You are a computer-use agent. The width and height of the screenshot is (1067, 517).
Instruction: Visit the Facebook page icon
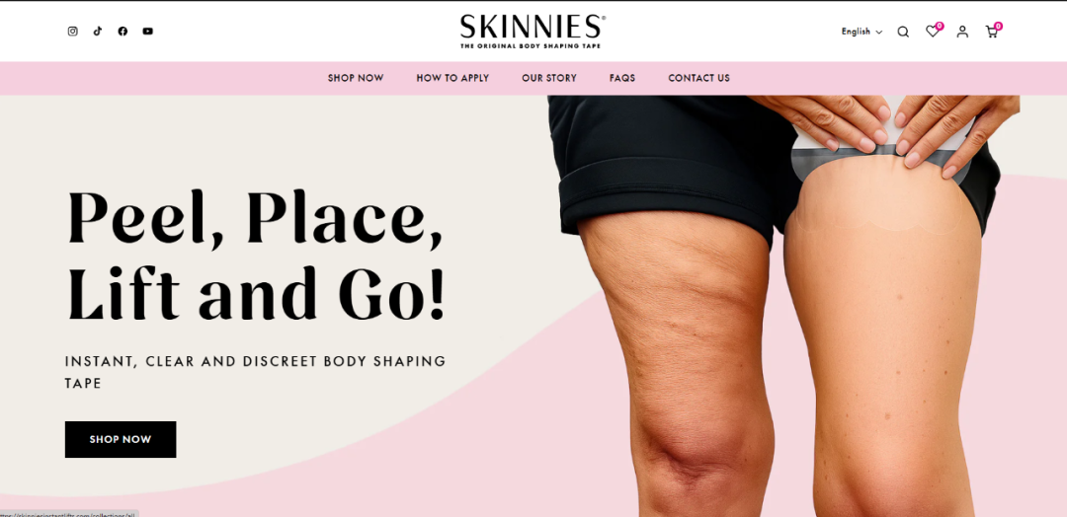[x=123, y=32]
